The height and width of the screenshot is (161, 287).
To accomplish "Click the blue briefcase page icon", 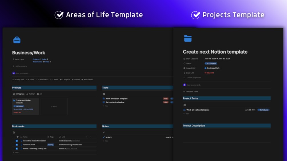I will (17, 40).
